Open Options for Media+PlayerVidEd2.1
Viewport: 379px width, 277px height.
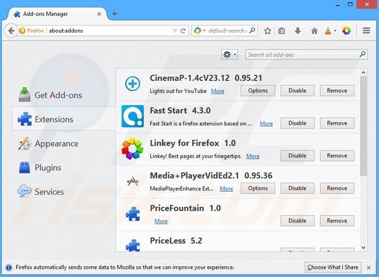pyautogui.click(x=258, y=188)
